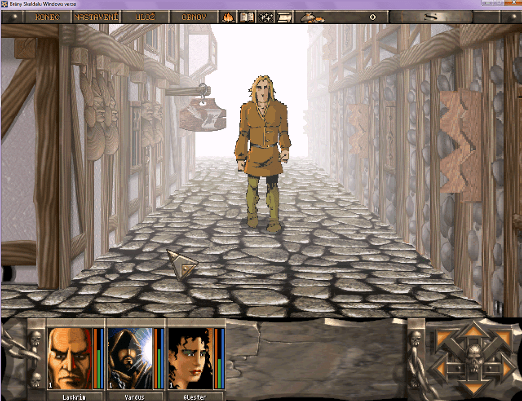Turn left with the upper-left arrow
Image resolution: width=522 pixels, height=401 pixels.
[x=445, y=338]
